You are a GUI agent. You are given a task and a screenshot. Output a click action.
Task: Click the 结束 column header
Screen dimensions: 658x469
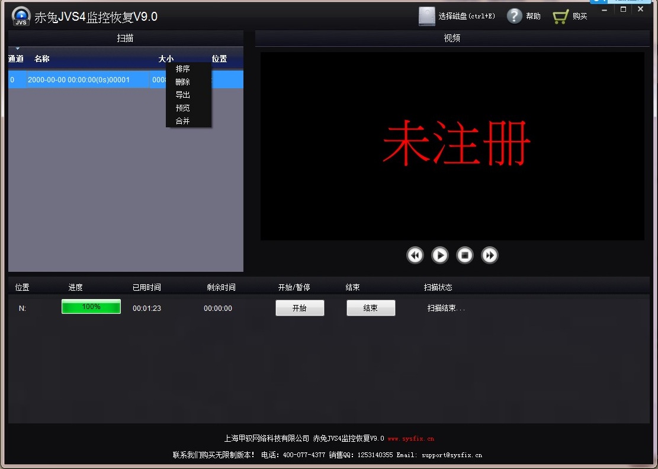click(352, 287)
